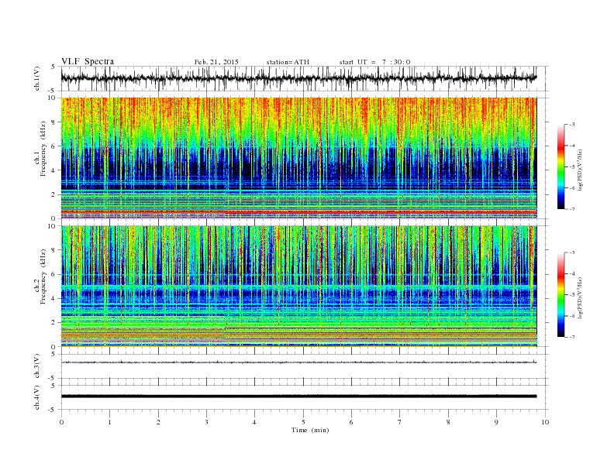
Task: Click the "station=ATH" label
Action: coord(288,62)
